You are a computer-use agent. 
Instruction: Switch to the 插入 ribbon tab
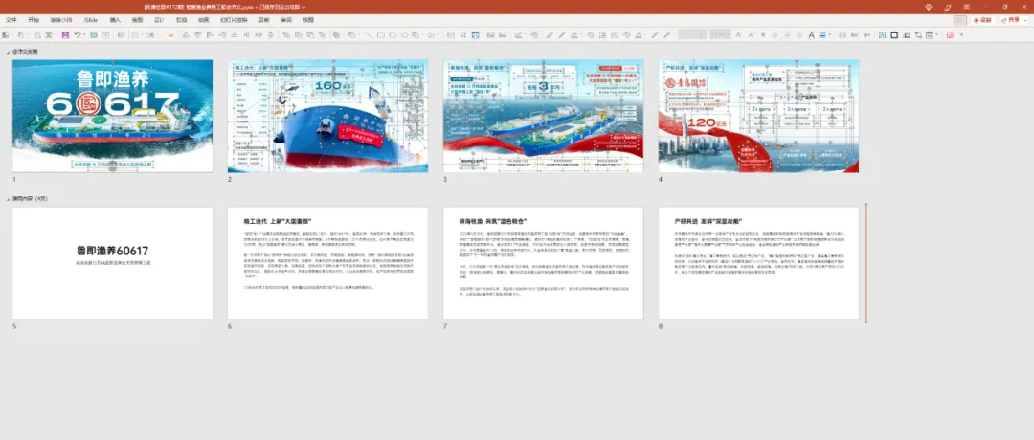pyautogui.click(x=115, y=20)
